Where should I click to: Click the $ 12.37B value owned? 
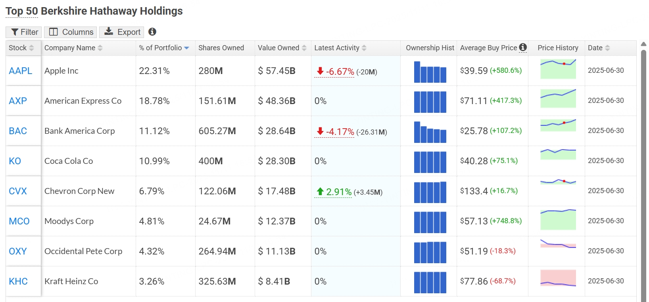276,221
